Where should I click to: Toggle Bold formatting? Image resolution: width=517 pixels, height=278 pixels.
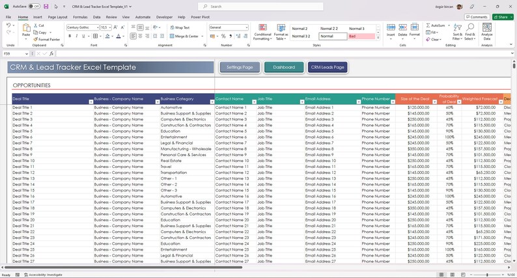(70, 36)
